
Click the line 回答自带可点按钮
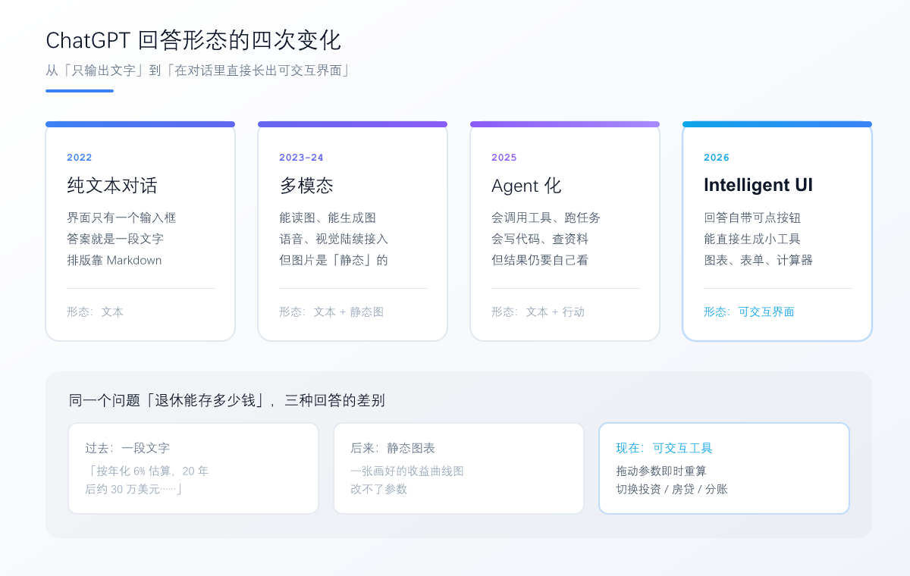752,218
